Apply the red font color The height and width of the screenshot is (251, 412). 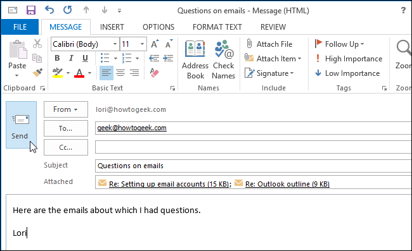[x=79, y=73]
